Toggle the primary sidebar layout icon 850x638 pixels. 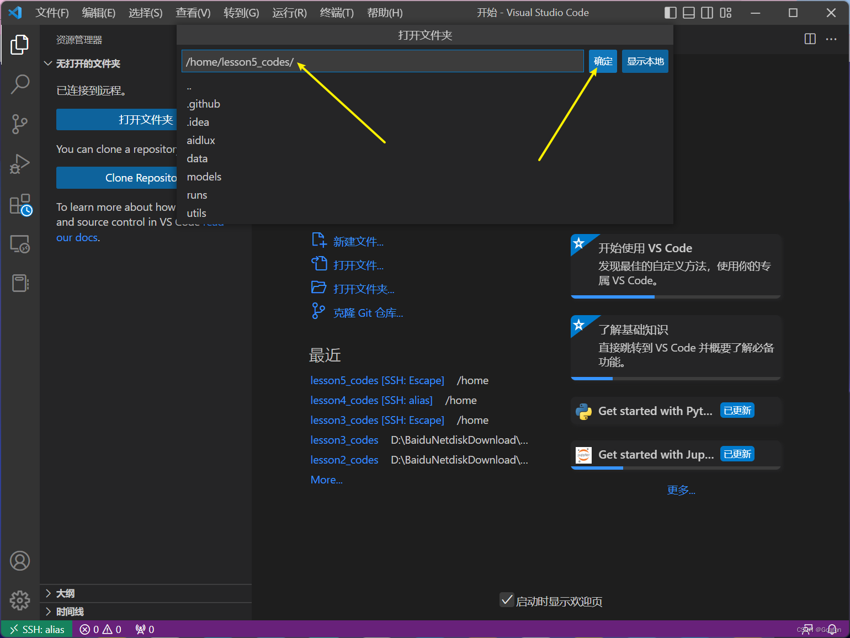(x=671, y=13)
